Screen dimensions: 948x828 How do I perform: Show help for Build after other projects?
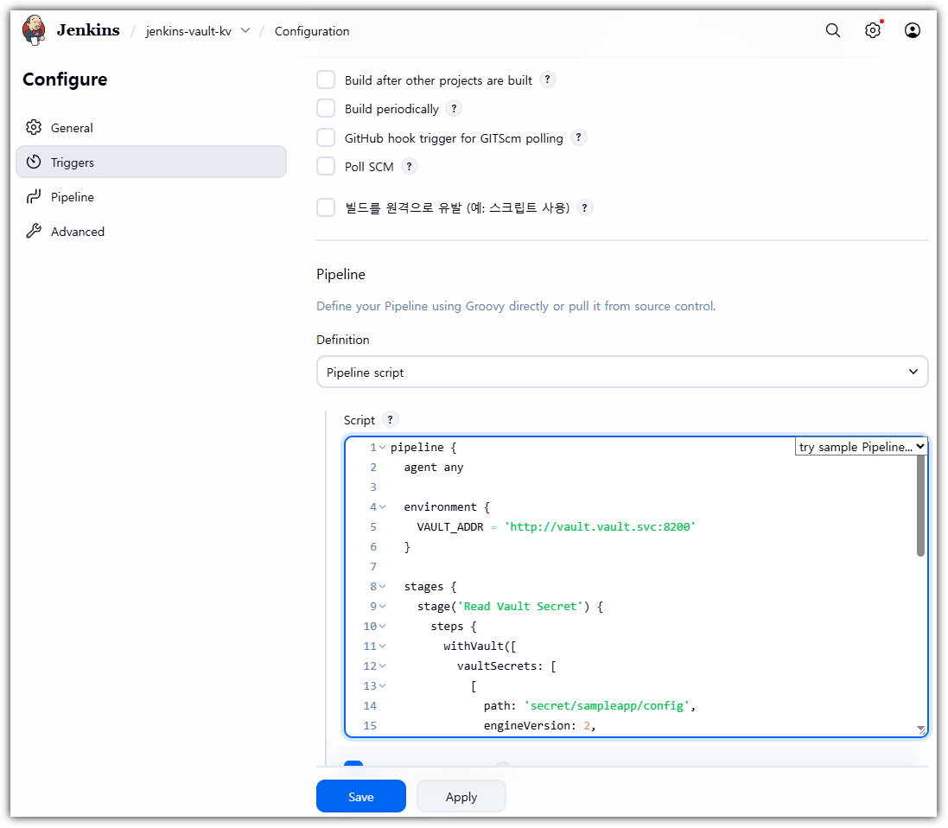tap(547, 80)
